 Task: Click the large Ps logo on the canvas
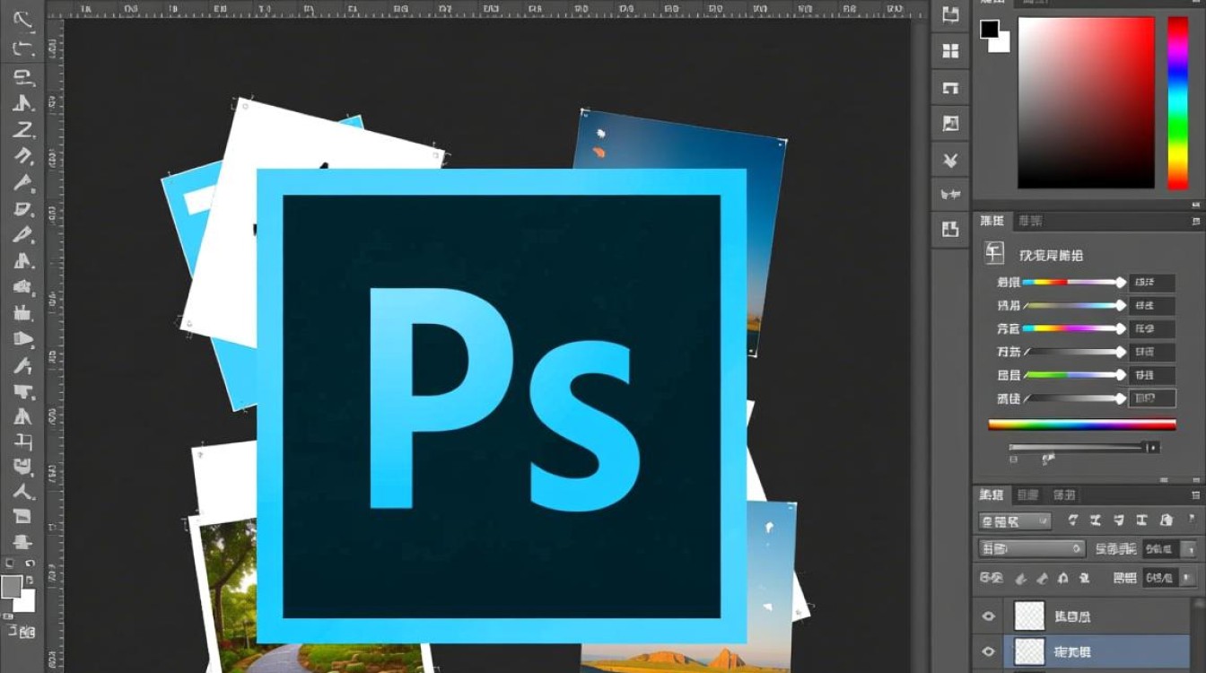pyautogui.click(x=502, y=406)
